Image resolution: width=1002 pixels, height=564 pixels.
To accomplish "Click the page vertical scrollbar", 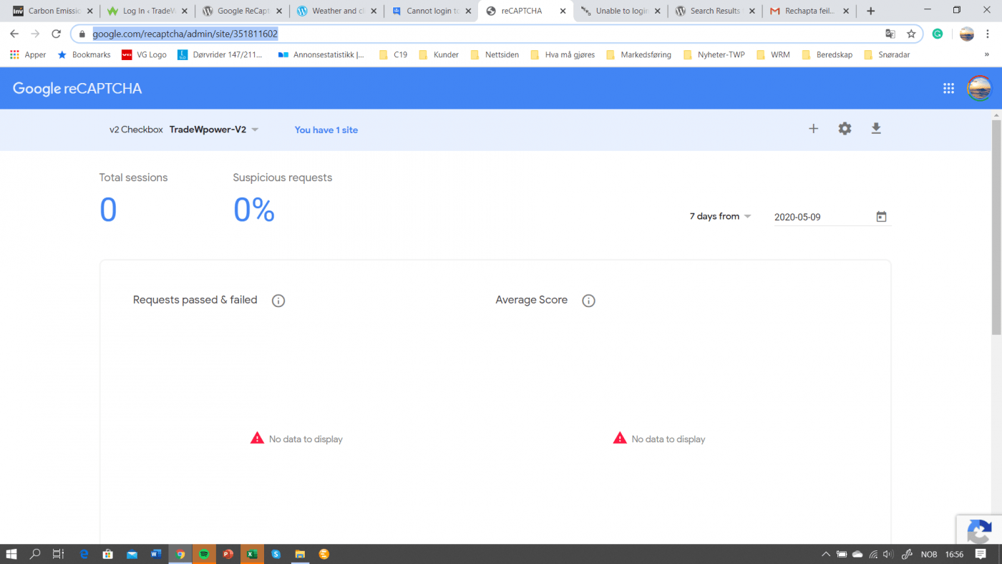I will [x=996, y=225].
